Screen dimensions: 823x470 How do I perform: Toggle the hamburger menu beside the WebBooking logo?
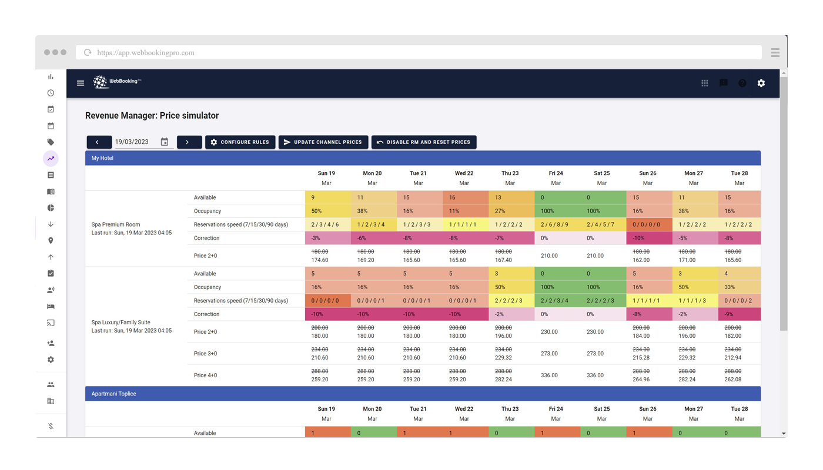pos(81,83)
